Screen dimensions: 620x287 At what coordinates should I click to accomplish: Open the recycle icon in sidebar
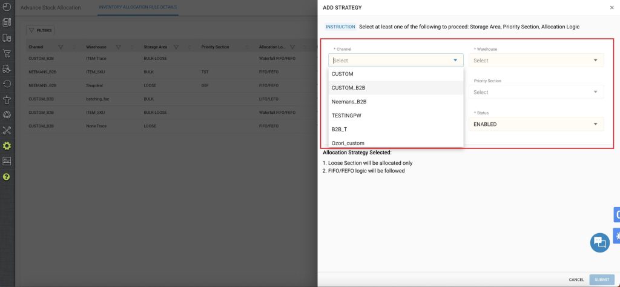pyautogui.click(x=7, y=114)
